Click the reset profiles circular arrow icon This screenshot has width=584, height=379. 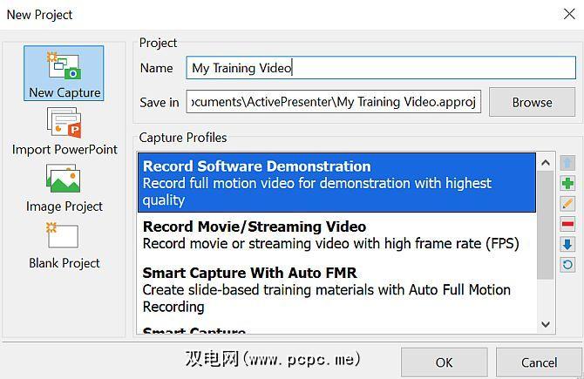567,264
